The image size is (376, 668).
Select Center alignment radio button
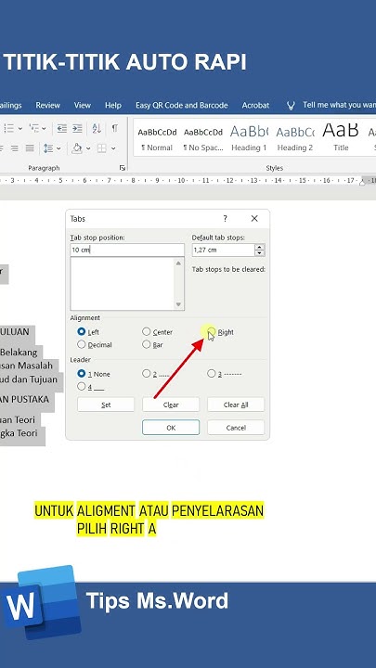point(147,331)
